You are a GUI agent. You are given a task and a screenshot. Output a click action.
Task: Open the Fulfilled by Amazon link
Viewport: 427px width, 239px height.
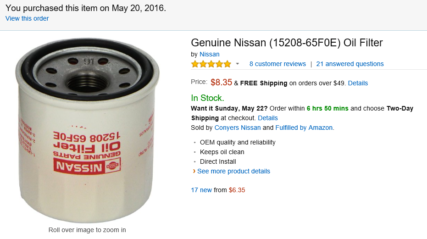point(304,128)
